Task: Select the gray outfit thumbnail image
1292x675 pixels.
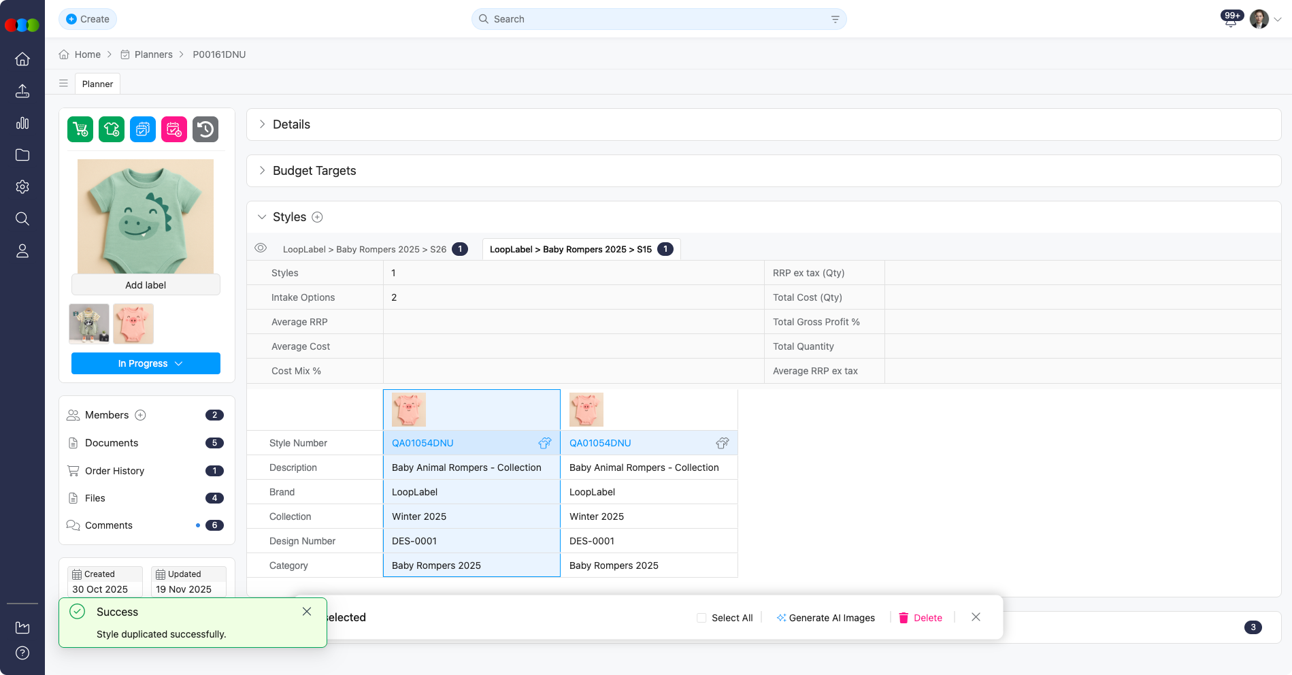Action: tap(89, 323)
